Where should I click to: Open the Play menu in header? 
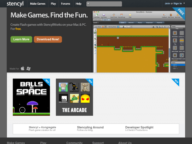tap(53, 4)
